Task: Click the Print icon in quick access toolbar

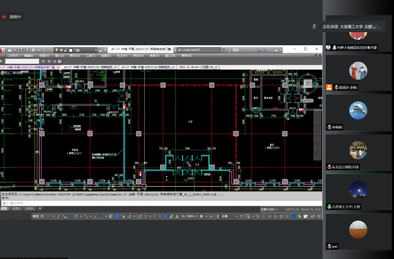Action: (33, 50)
